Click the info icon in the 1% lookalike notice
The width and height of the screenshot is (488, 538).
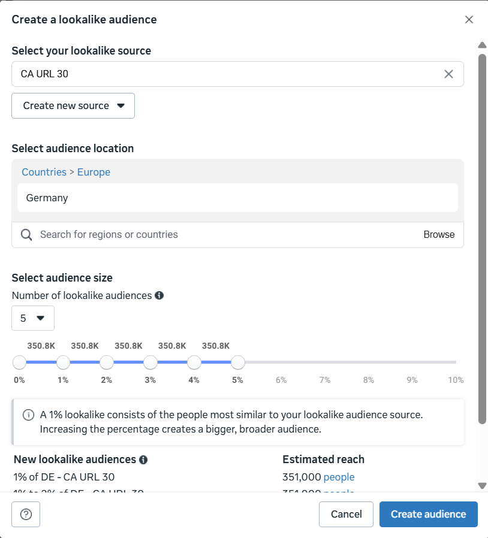pos(28,415)
